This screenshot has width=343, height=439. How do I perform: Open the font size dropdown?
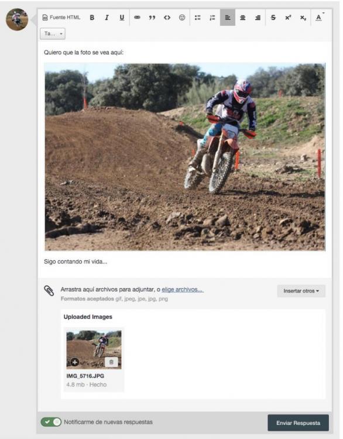(x=53, y=33)
